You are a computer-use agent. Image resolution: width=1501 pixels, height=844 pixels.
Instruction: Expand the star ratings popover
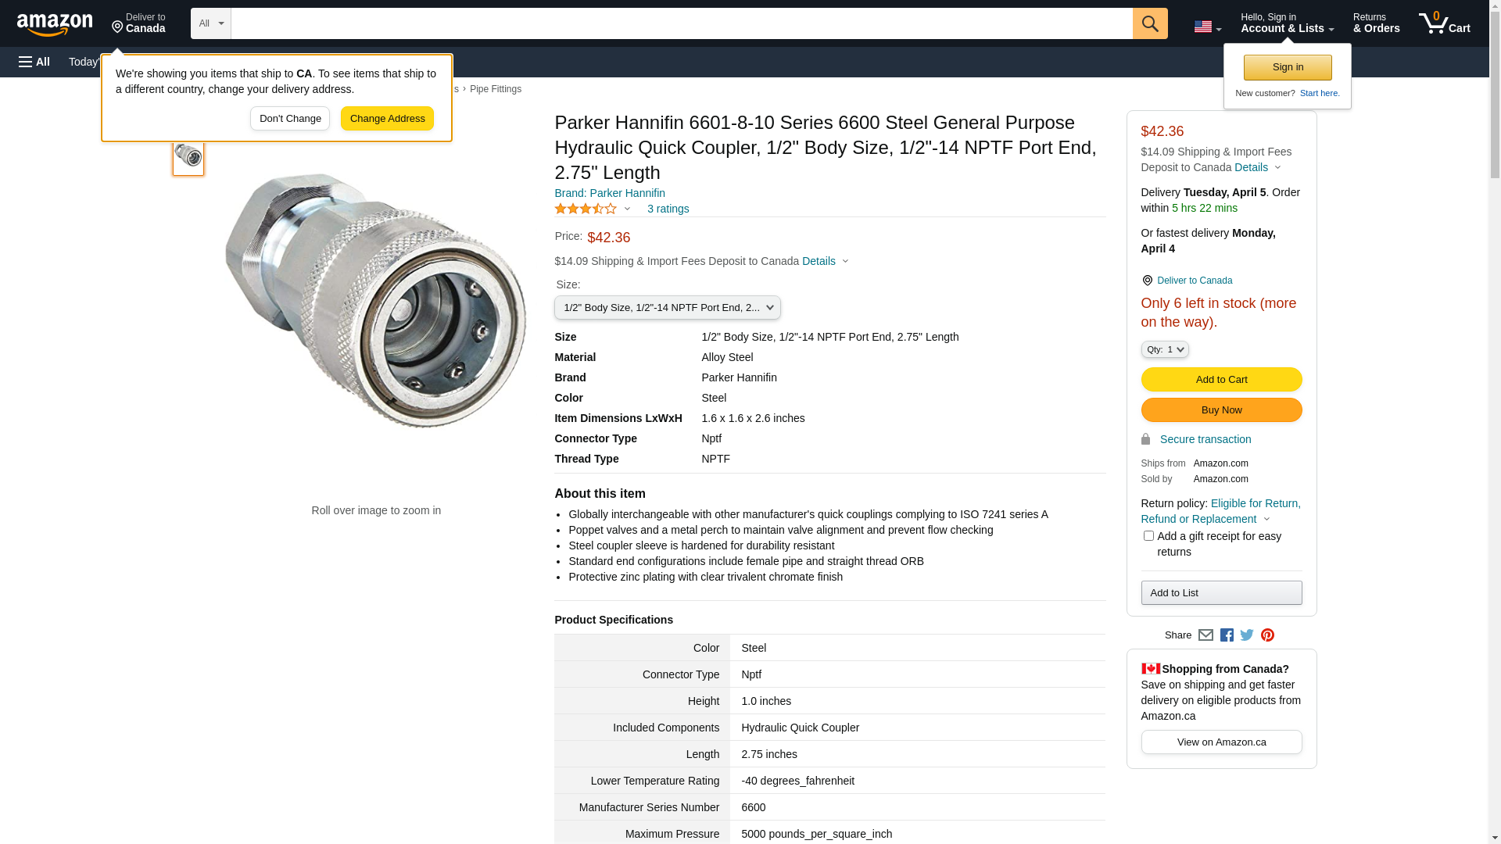pos(593,209)
